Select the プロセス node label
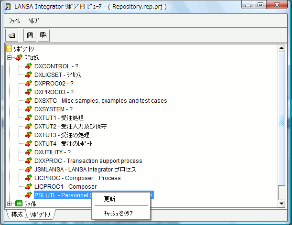The height and width of the screenshot is (225, 292). coord(32,57)
